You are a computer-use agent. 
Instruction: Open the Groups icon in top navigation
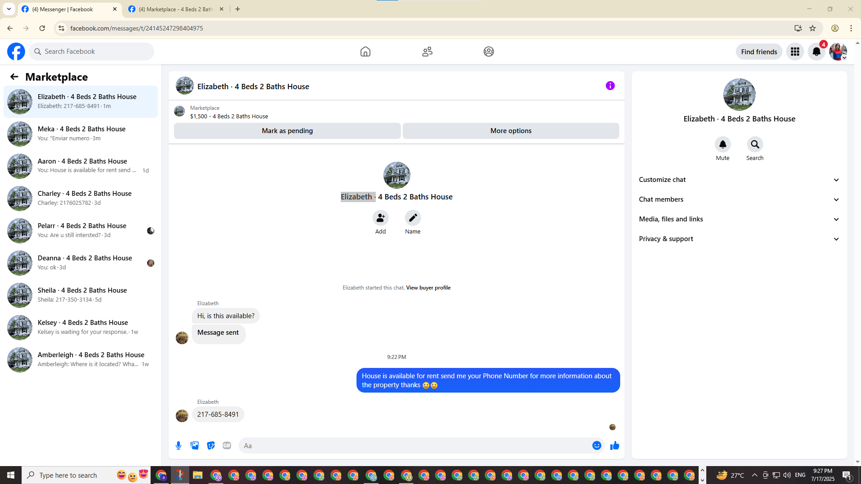[489, 52]
